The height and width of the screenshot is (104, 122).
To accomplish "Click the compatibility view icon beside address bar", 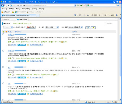I will (x=78, y=6).
